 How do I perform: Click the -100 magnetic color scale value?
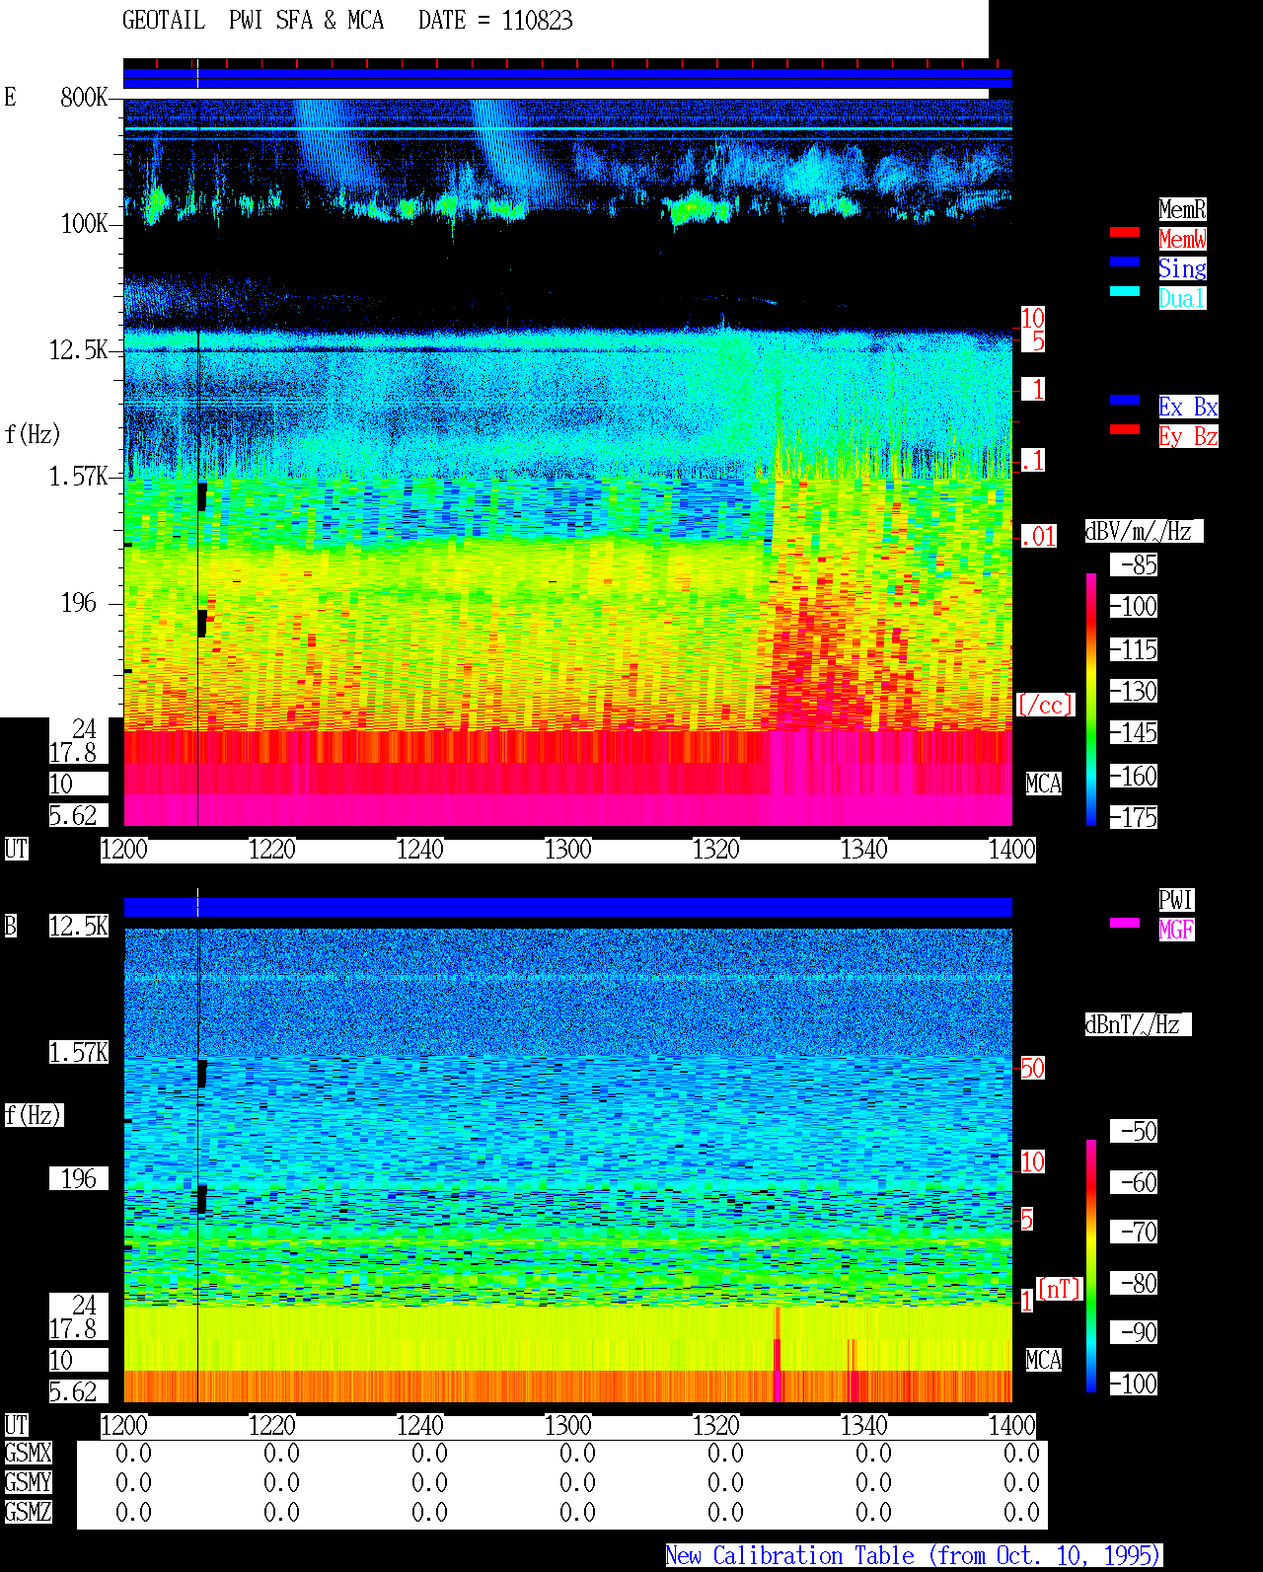pyautogui.click(x=1134, y=1384)
